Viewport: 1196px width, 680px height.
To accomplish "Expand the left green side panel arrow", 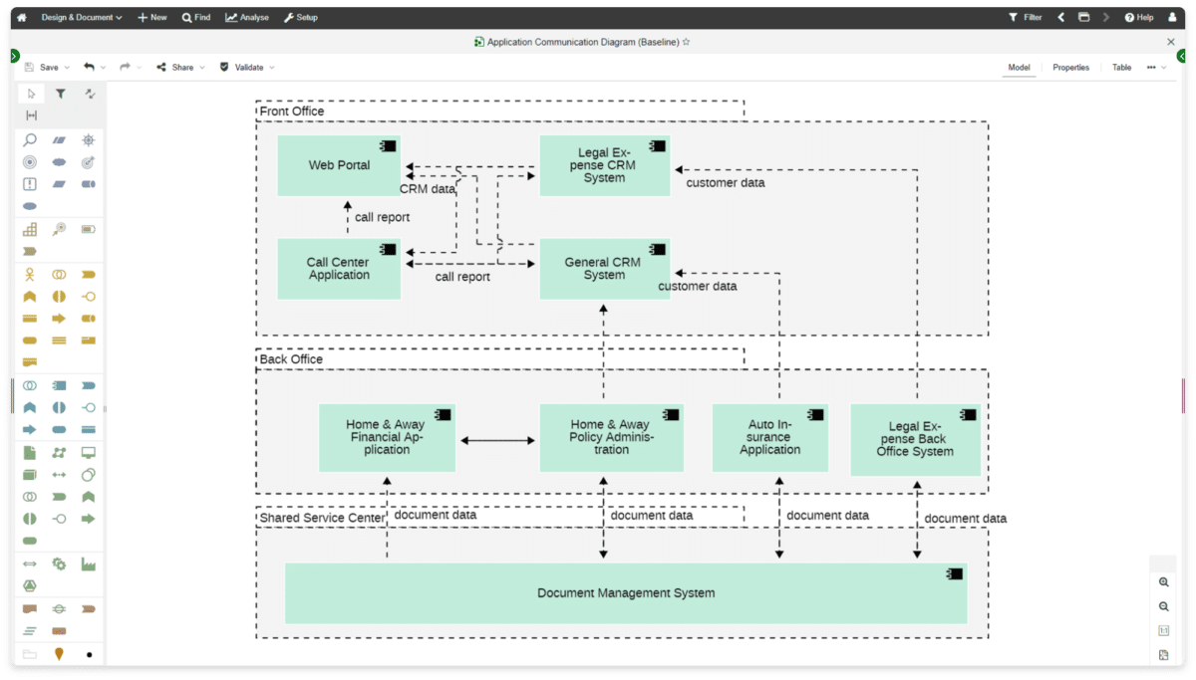I will pos(14,56).
